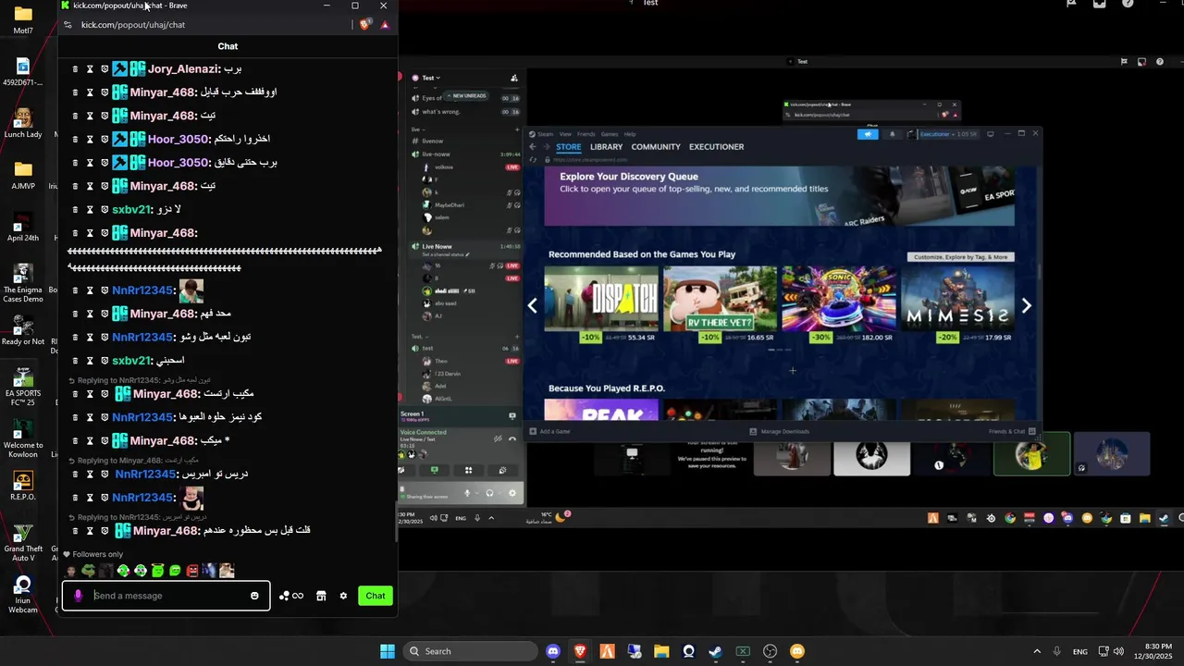Open Steam LIBRARY tab
Screen dimensions: 1184x666
606,147
